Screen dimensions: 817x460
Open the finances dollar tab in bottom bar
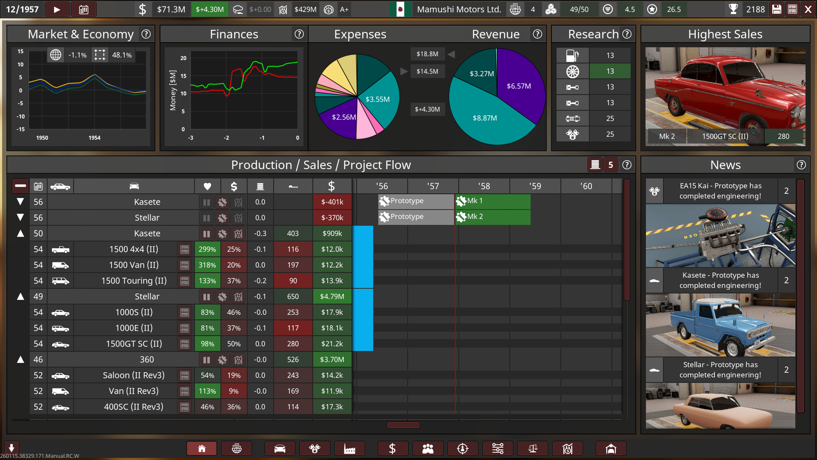tap(392, 448)
